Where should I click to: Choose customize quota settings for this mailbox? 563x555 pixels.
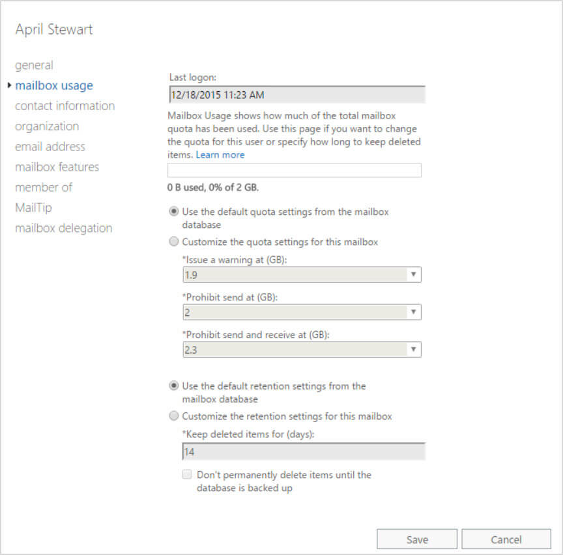coord(174,242)
